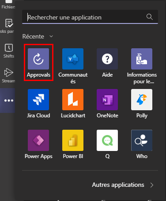Open Shifts in the sidebar
Viewport: 166px width, 201px height.
(9, 51)
